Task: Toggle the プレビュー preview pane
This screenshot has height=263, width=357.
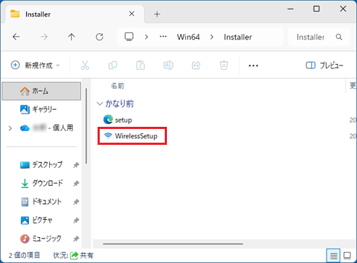Action: coord(324,65)
